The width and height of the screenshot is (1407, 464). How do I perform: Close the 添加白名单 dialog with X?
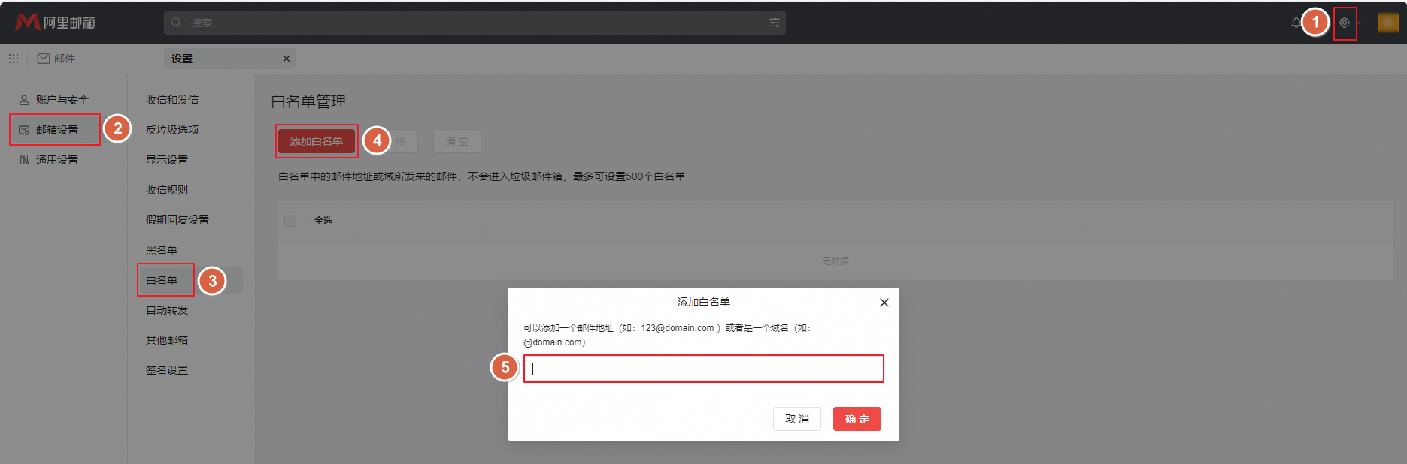[884, 303]
